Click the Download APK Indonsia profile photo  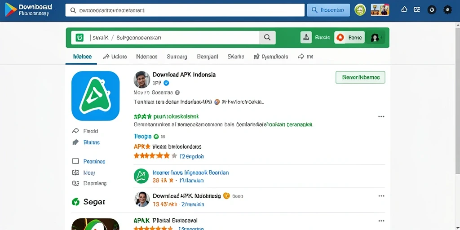click(x=142, y=80)
